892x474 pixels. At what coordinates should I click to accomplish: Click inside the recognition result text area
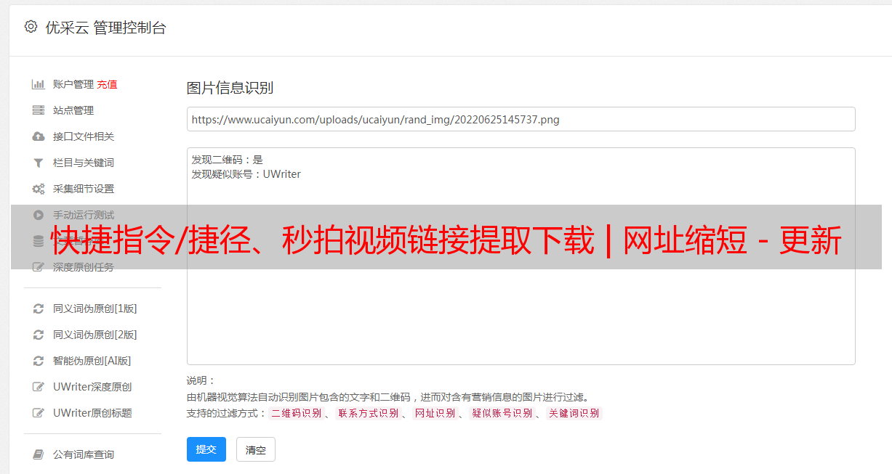521,256
